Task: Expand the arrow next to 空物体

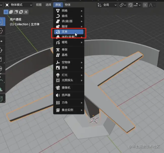Action: (82, 63)
